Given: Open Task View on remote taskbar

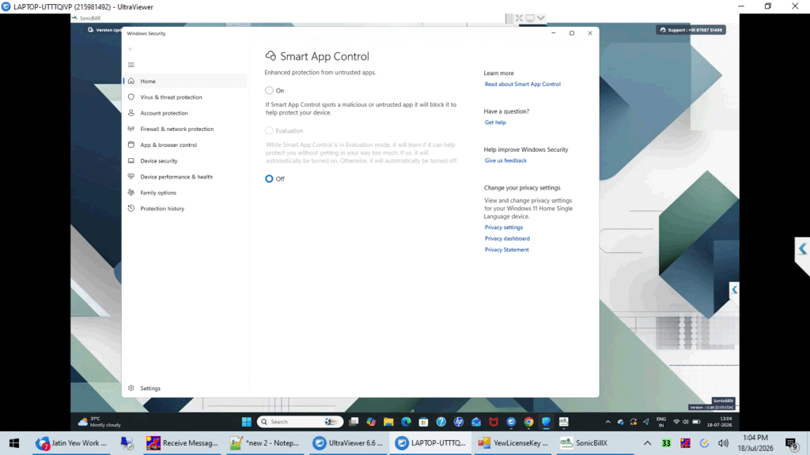Looking at the screenshot, I should [x=354, y=422].
